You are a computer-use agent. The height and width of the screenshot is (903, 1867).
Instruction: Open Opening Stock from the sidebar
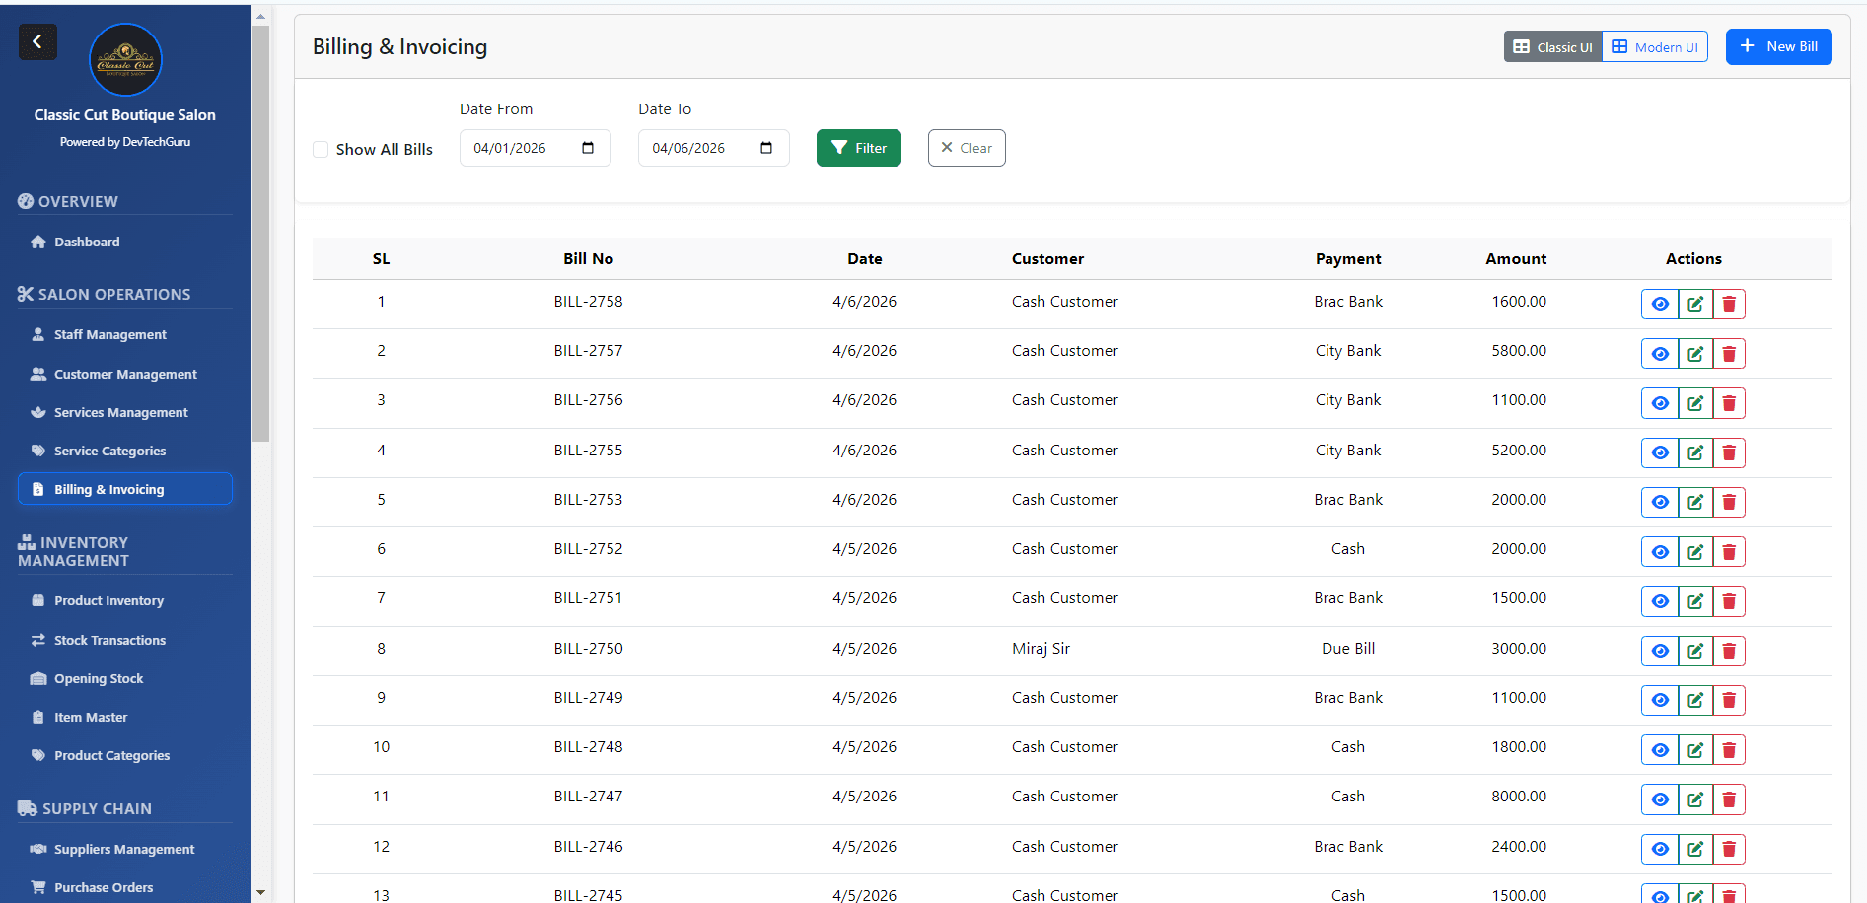(99, 678)
